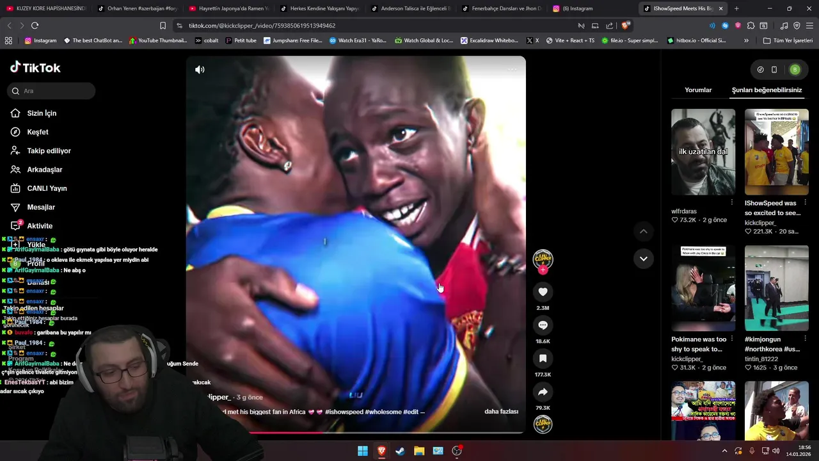Open CANLI Yayın page

[x=47, y=188]
